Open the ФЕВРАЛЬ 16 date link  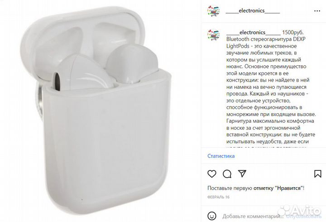pyautogui.click(x=218, y=197)
